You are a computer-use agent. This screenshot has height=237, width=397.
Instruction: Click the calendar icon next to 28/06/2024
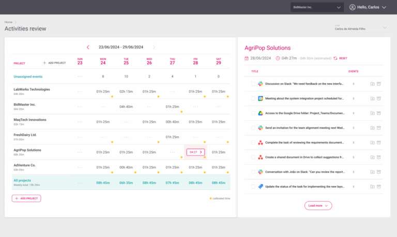pos(247,58)
